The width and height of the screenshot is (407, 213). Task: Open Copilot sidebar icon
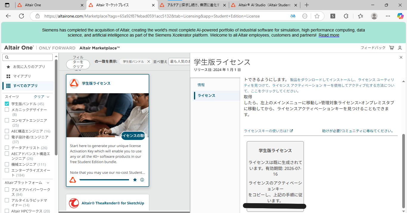[400, 16]
